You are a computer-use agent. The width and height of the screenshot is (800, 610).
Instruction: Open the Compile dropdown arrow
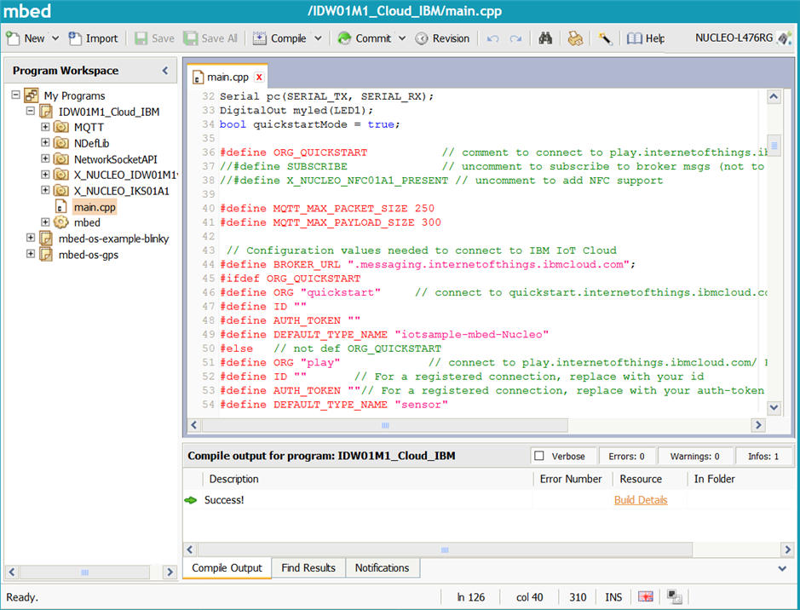point(319,38)
